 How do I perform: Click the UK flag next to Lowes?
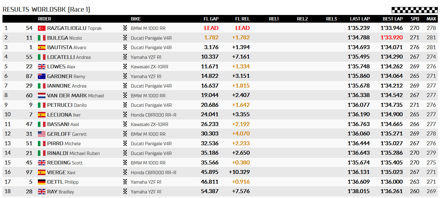pos(42,67)
